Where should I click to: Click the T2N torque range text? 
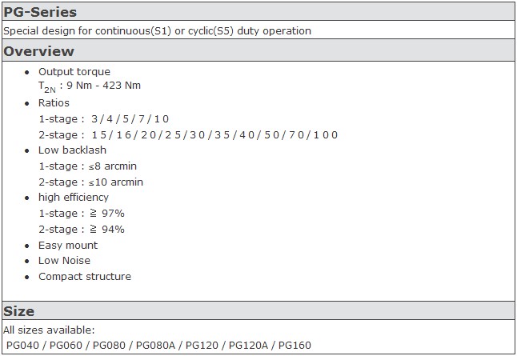(x=90, y=86)
